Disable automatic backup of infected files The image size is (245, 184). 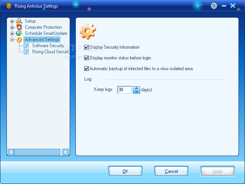point(87,69)
